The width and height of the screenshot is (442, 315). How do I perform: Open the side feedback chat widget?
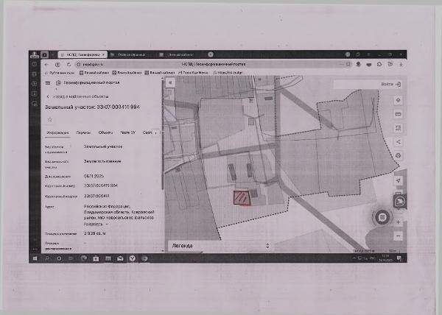(400, 201)
